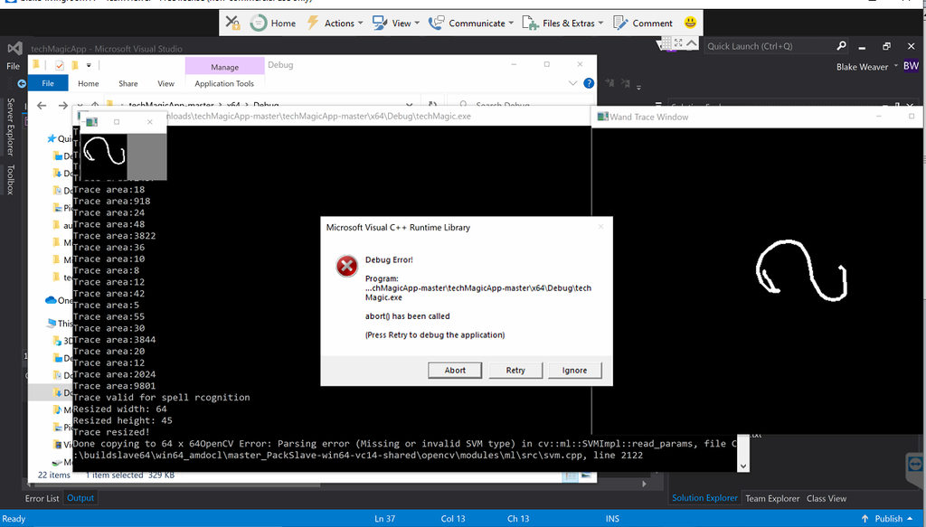Click the red error icon in the runtime dialog
The image size is (926, 527).
click(346, 266)
